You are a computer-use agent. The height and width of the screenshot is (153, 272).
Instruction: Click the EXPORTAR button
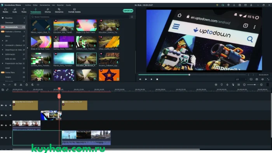128,11
